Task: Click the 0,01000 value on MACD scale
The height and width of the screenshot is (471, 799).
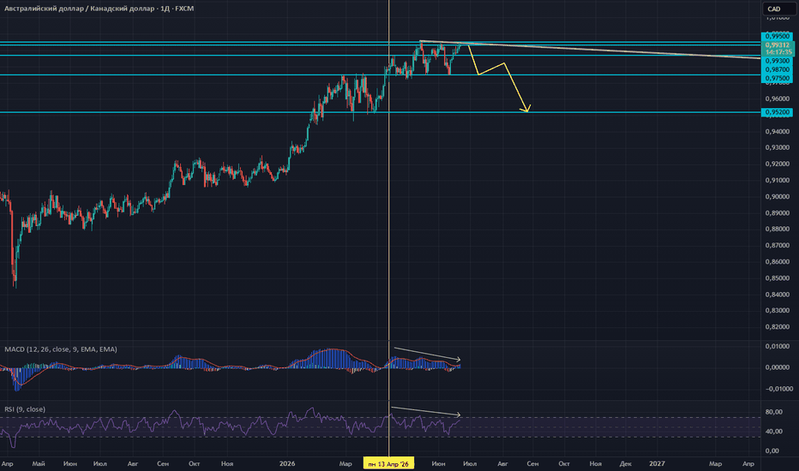Action: coord(777,346)
